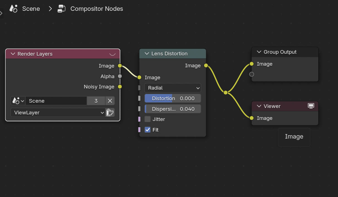The image size is (338, 197).
Task: Open the Radial distortion type dropdown
Action: point(172,88)
